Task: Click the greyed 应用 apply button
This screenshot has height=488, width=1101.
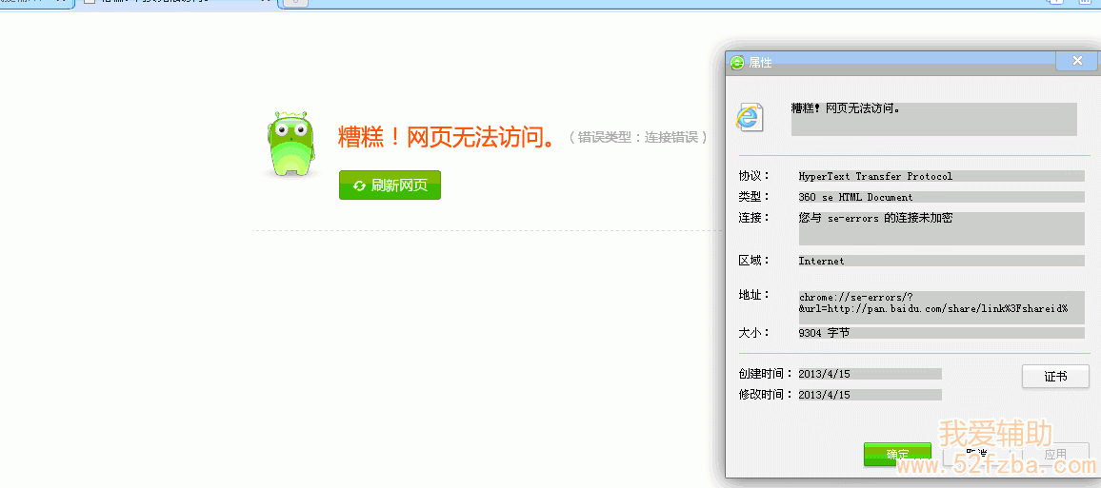Action: pyautogui.click(x=1055, y=455)
